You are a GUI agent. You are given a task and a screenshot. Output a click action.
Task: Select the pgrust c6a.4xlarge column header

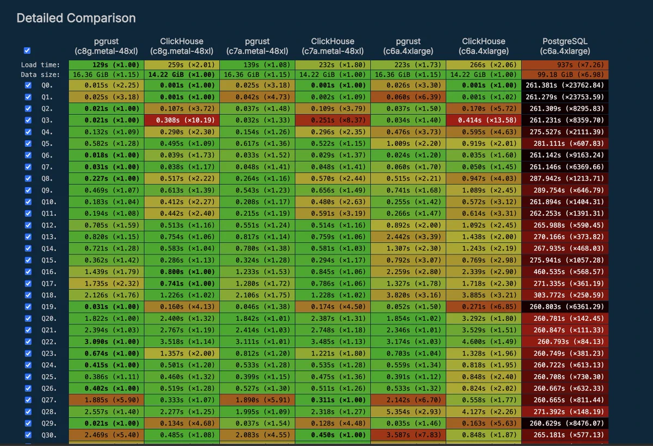(408, 46)
